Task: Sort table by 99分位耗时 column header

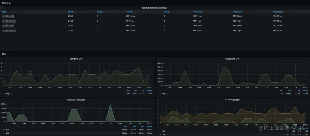Action: coord(277,12)
